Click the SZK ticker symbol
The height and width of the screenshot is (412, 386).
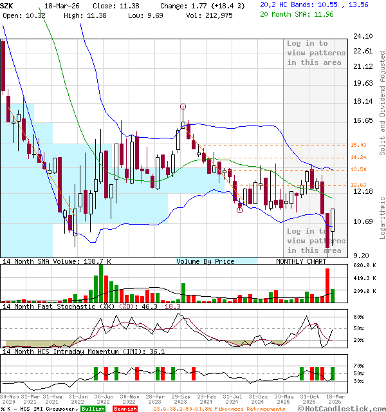(x=6, y=5)
